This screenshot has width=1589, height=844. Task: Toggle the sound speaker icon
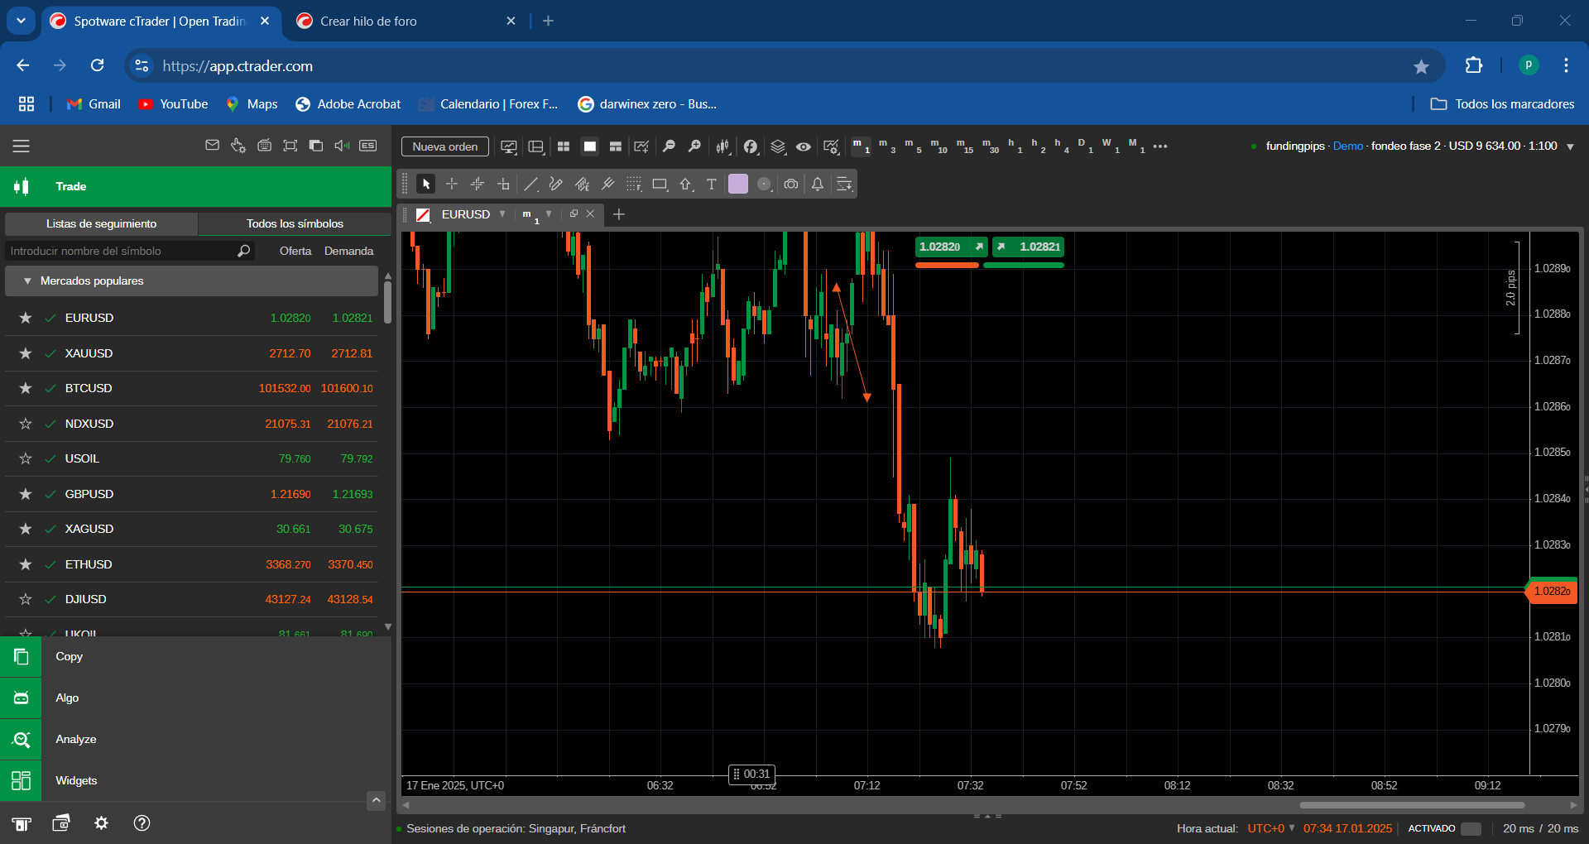tap(342, 146)
